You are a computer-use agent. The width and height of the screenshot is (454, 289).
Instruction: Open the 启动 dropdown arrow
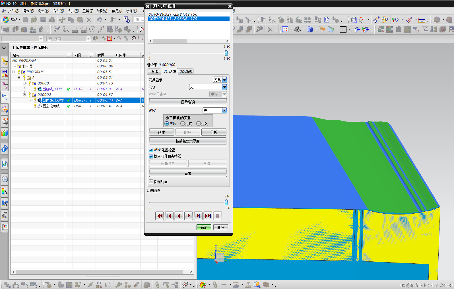pos(19,20)
